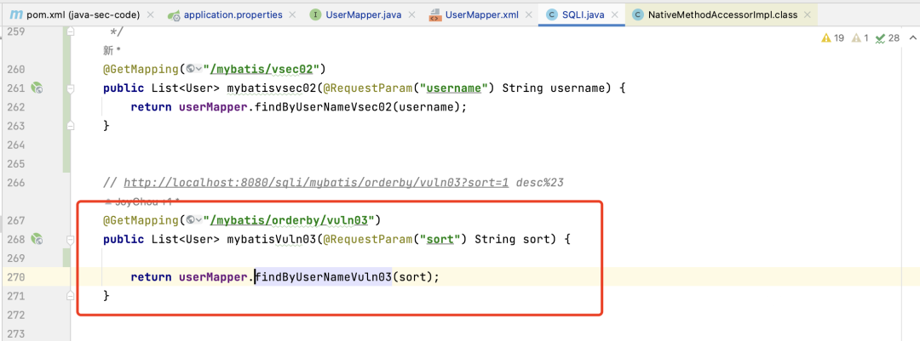Select the SQLI.java tab
920x341 pixels.
click(582, 14)
